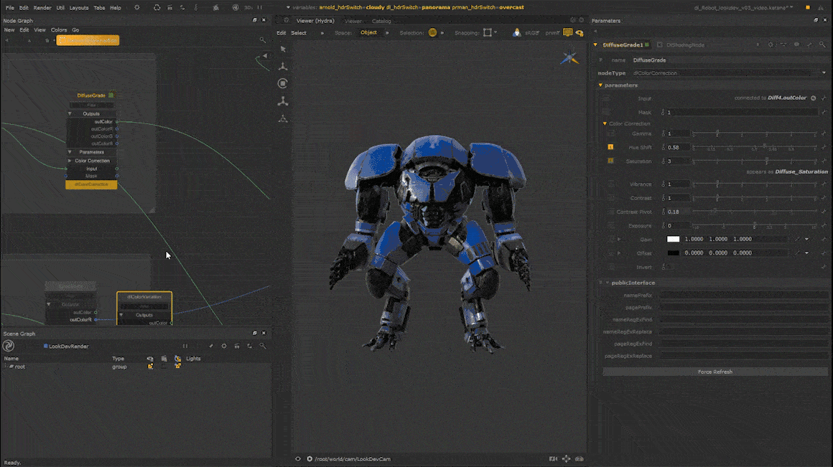
Task: Click the white Gain color swatch
Action: point(673,239)
